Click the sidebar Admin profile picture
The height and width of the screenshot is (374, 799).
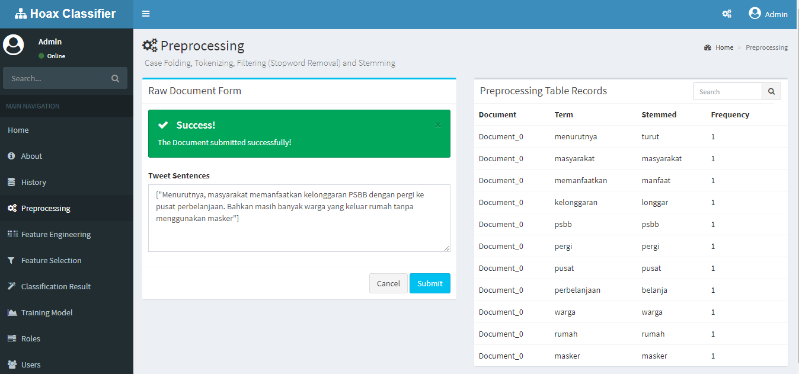click(x=14, y=45)
